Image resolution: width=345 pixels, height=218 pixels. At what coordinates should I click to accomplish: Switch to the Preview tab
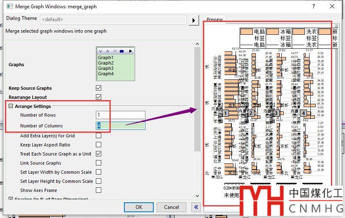click(x=214, y=19)
